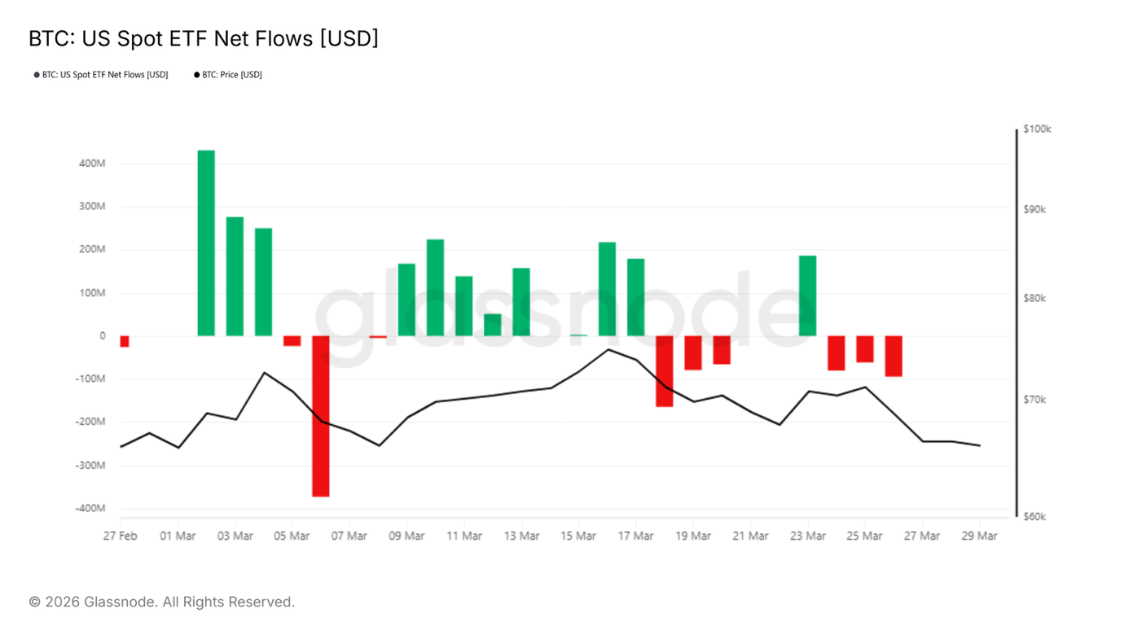This screenshot has width=1129, height=635.
Task: Click the last red bar at 26 Mar
Action: click(894, 356)
